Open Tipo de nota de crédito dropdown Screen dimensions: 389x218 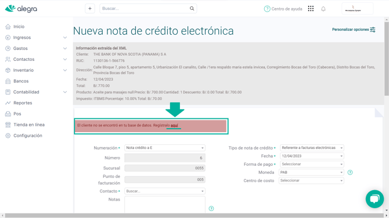click(x=312, y=148)
